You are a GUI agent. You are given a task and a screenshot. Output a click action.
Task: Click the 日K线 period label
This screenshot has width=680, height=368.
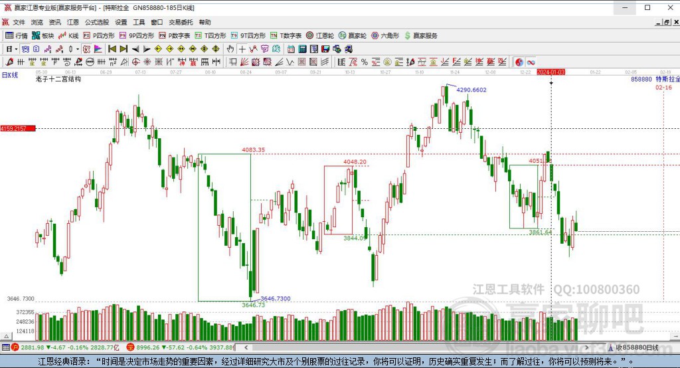tap(10, 75)
